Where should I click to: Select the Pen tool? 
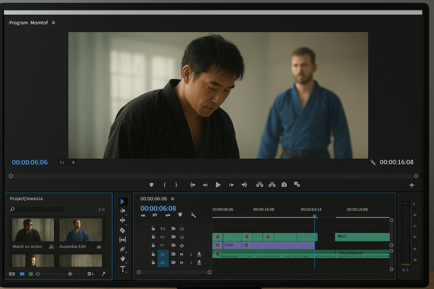pyautogui.click(x=122, y=249)
